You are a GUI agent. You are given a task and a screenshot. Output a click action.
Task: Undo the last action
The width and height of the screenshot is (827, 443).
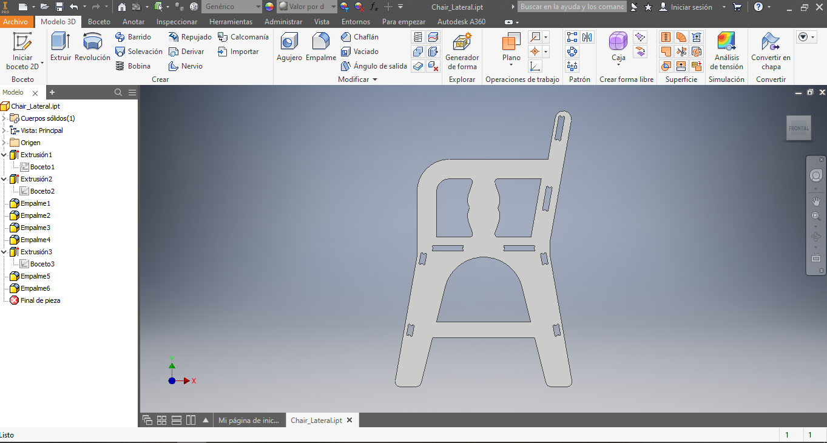[74, 7]
